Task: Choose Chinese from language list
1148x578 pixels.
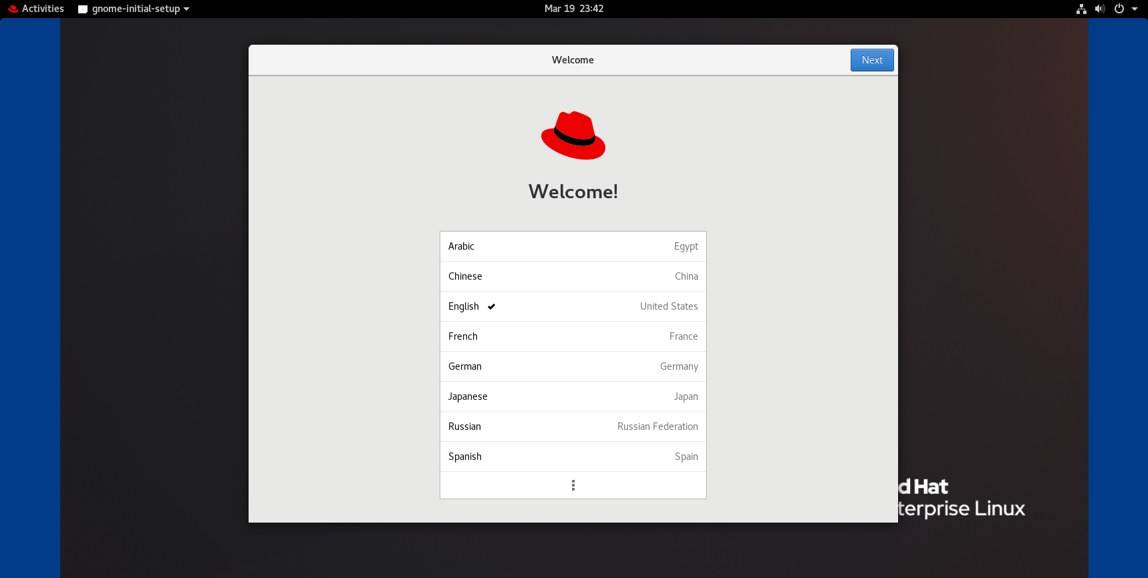Action: click(x=573, y=276)
